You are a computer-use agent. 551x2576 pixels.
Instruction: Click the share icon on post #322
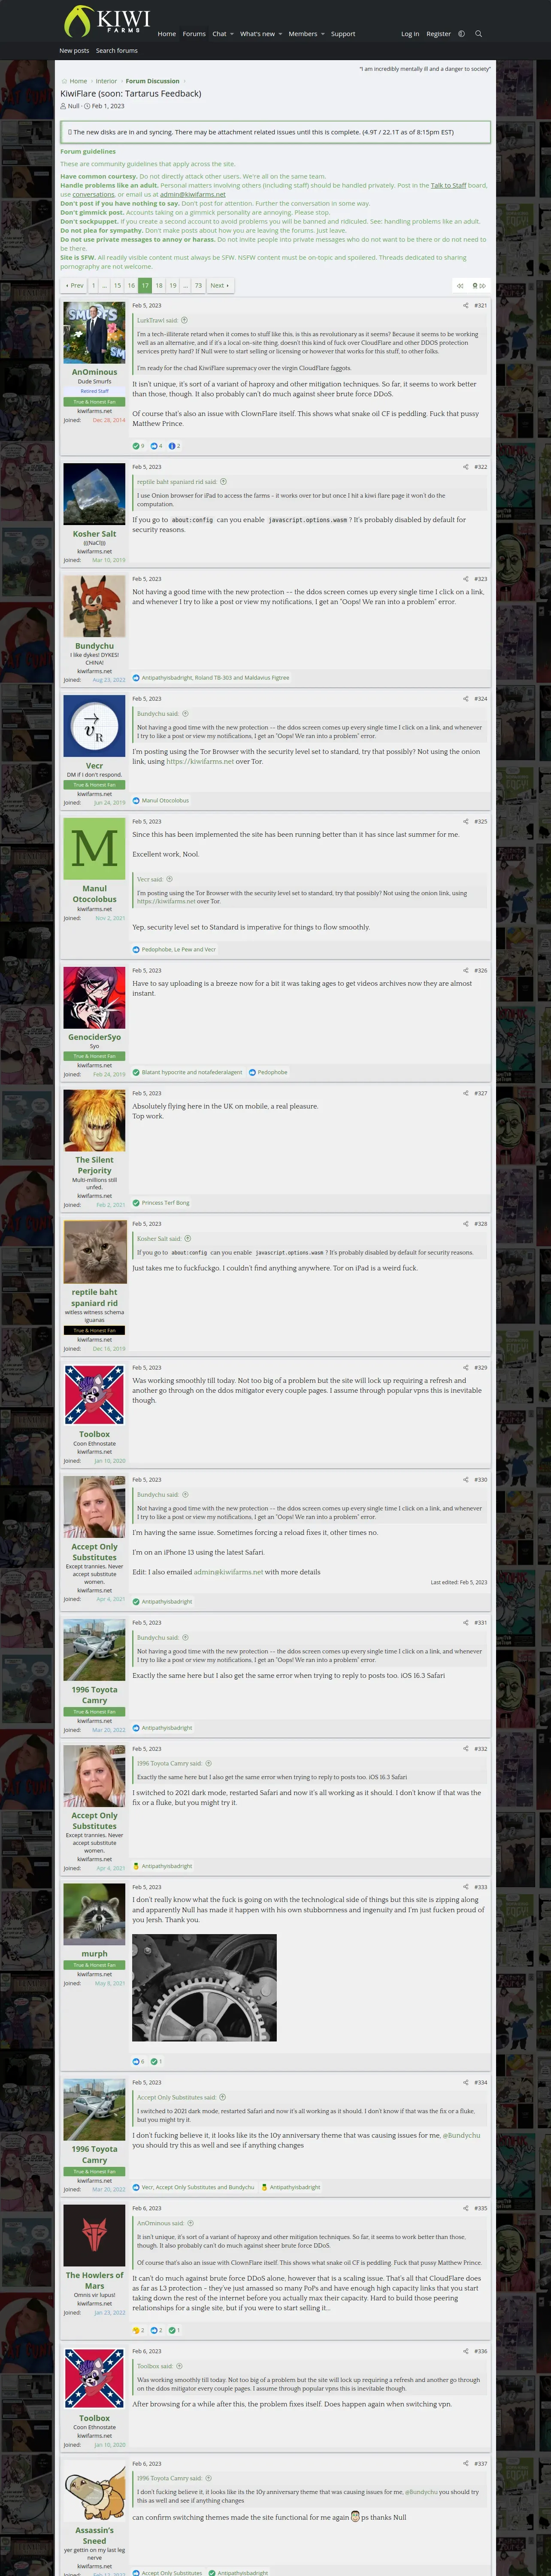pyautogui.click(x=465, y=467)
